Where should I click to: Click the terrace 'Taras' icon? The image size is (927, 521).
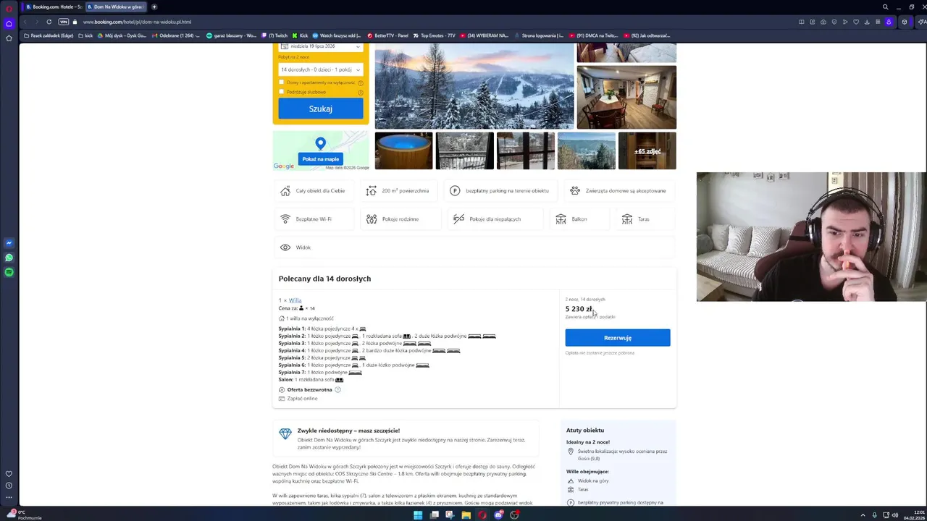tap(627, 219)
